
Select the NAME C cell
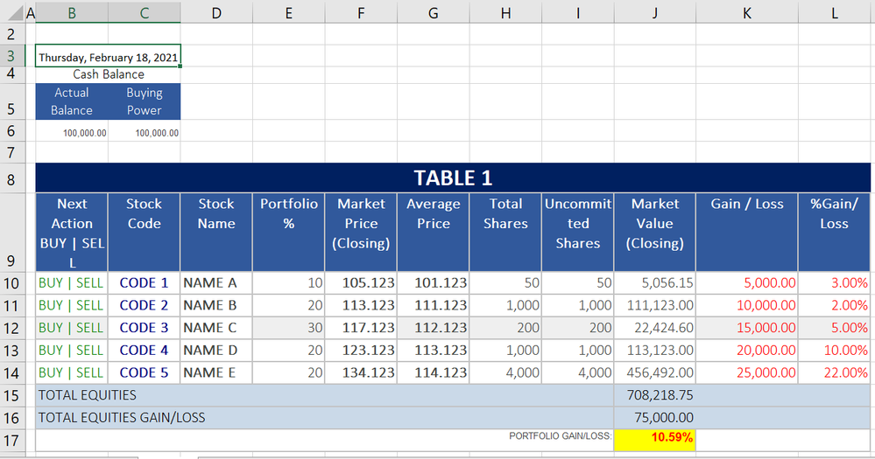point(216,328)
